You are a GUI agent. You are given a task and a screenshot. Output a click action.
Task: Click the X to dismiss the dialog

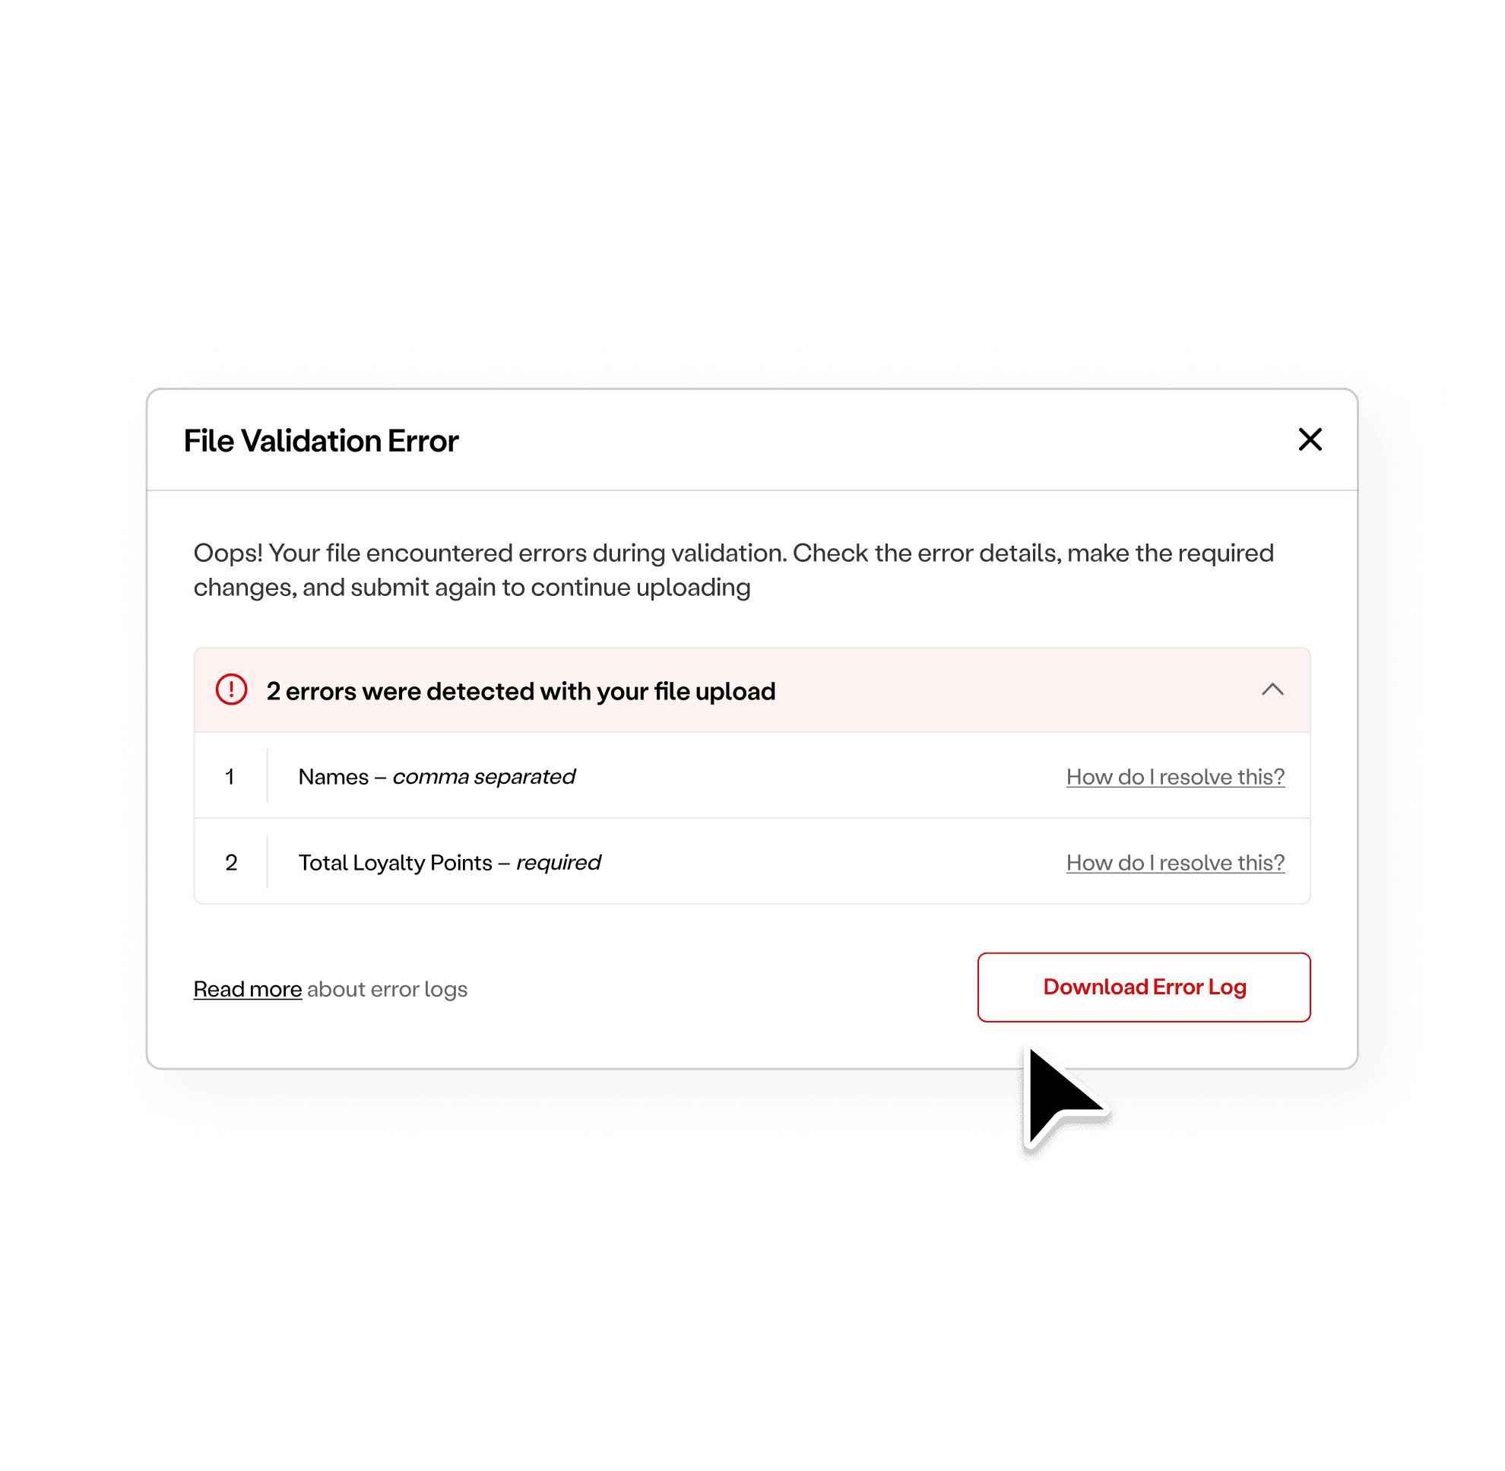click(1310, 439)
